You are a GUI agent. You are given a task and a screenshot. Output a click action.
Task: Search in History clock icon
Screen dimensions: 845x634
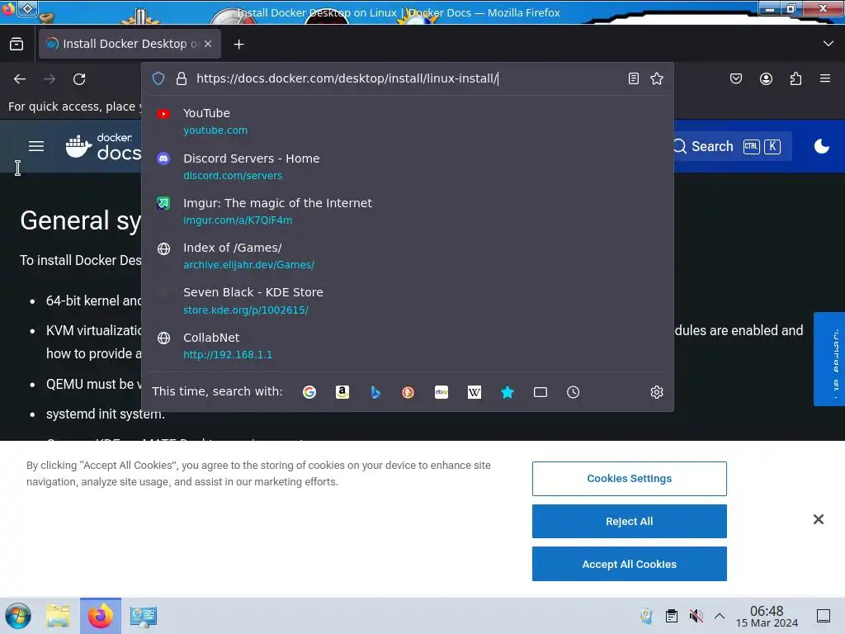click(x=573, y=392)
